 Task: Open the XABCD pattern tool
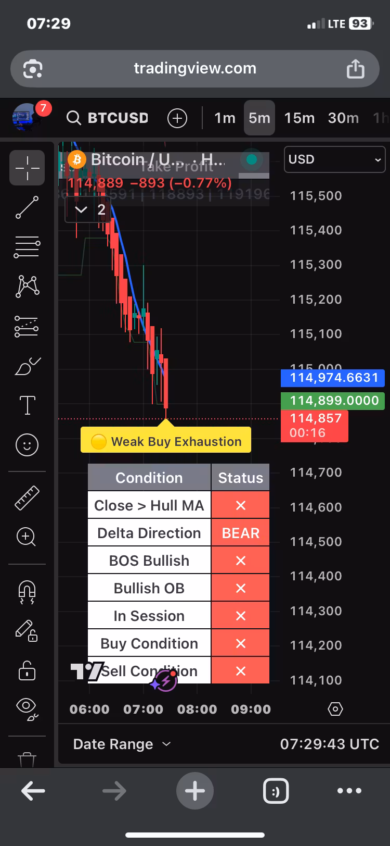[27, 287]
